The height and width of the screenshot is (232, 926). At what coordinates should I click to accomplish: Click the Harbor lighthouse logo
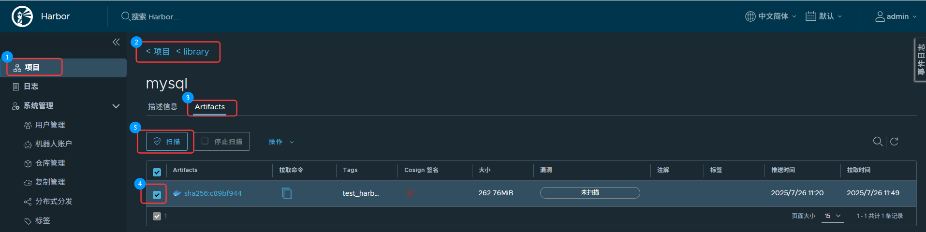pos(22,16)
